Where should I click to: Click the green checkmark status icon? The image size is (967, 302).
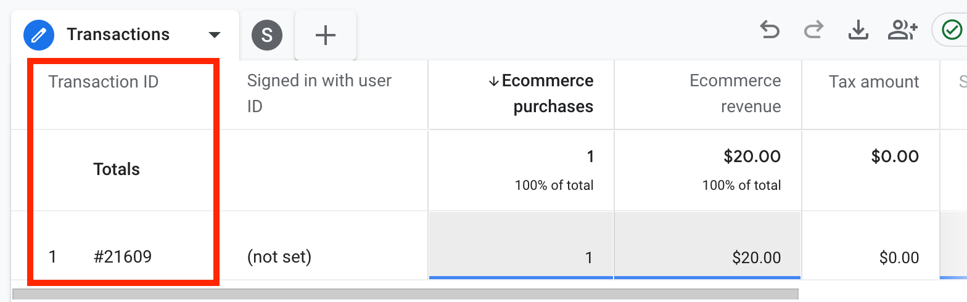pos(951,30)
